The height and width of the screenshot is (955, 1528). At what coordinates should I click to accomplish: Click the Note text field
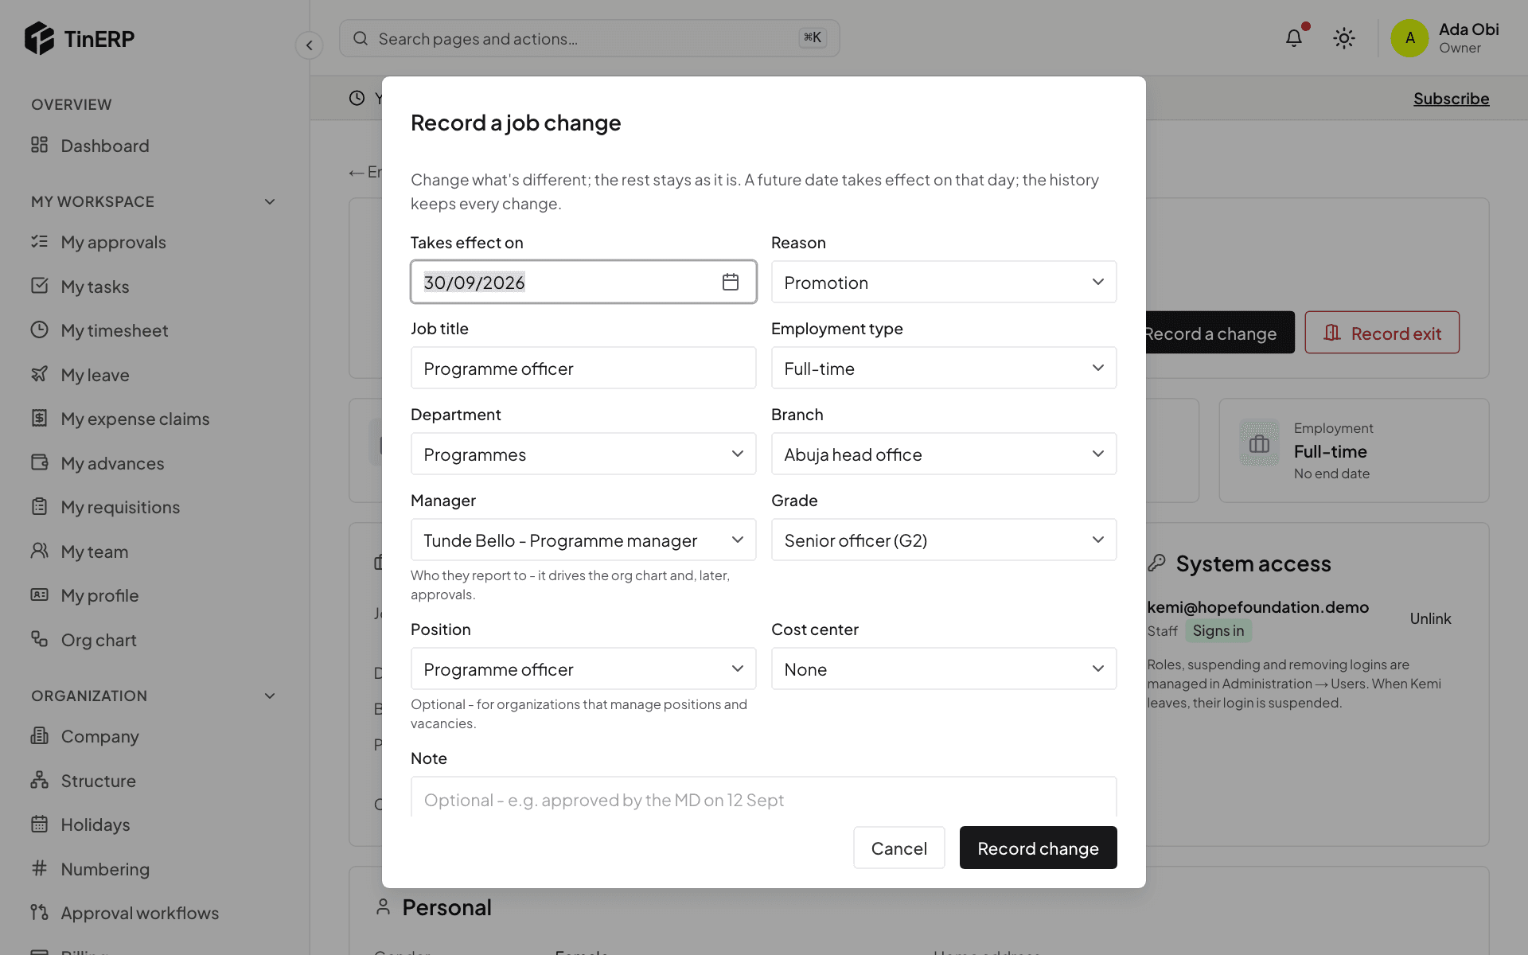[763, 797]
